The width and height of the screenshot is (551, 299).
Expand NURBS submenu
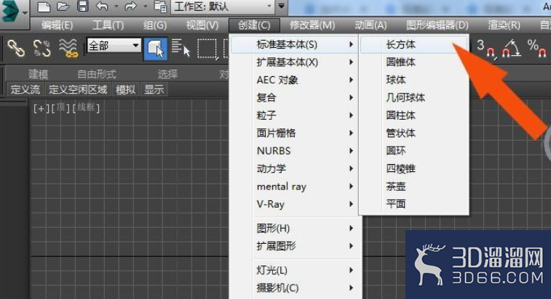pyautogui.click(x=295, y=151)
